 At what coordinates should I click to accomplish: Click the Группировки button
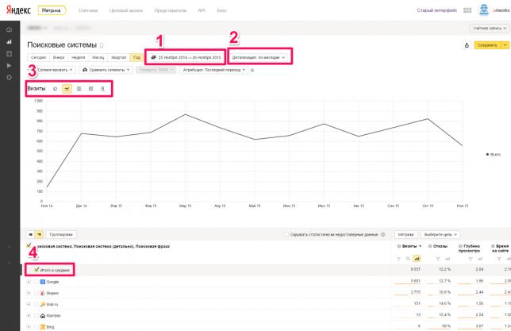point(61,234)
